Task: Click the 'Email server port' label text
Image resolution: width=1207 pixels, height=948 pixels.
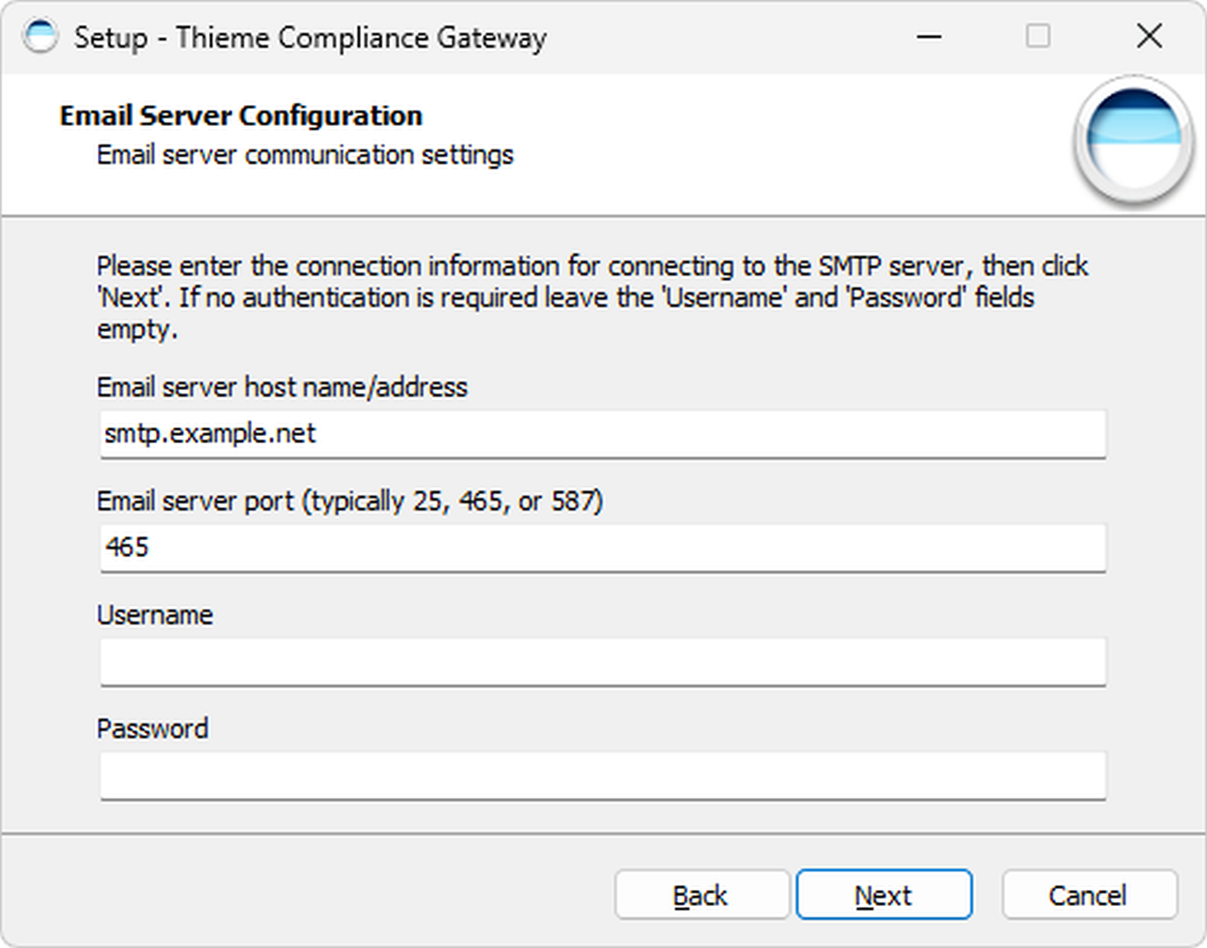Action: 349,501
